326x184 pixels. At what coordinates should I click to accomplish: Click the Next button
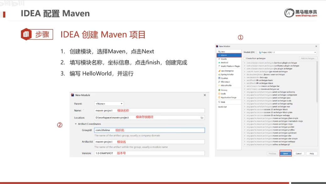tap(285, 154)
